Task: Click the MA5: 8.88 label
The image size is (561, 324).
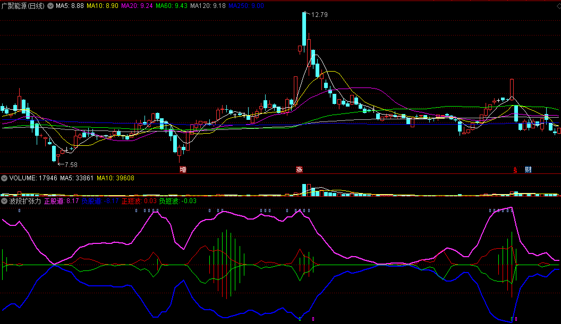Action: (70, 6)
